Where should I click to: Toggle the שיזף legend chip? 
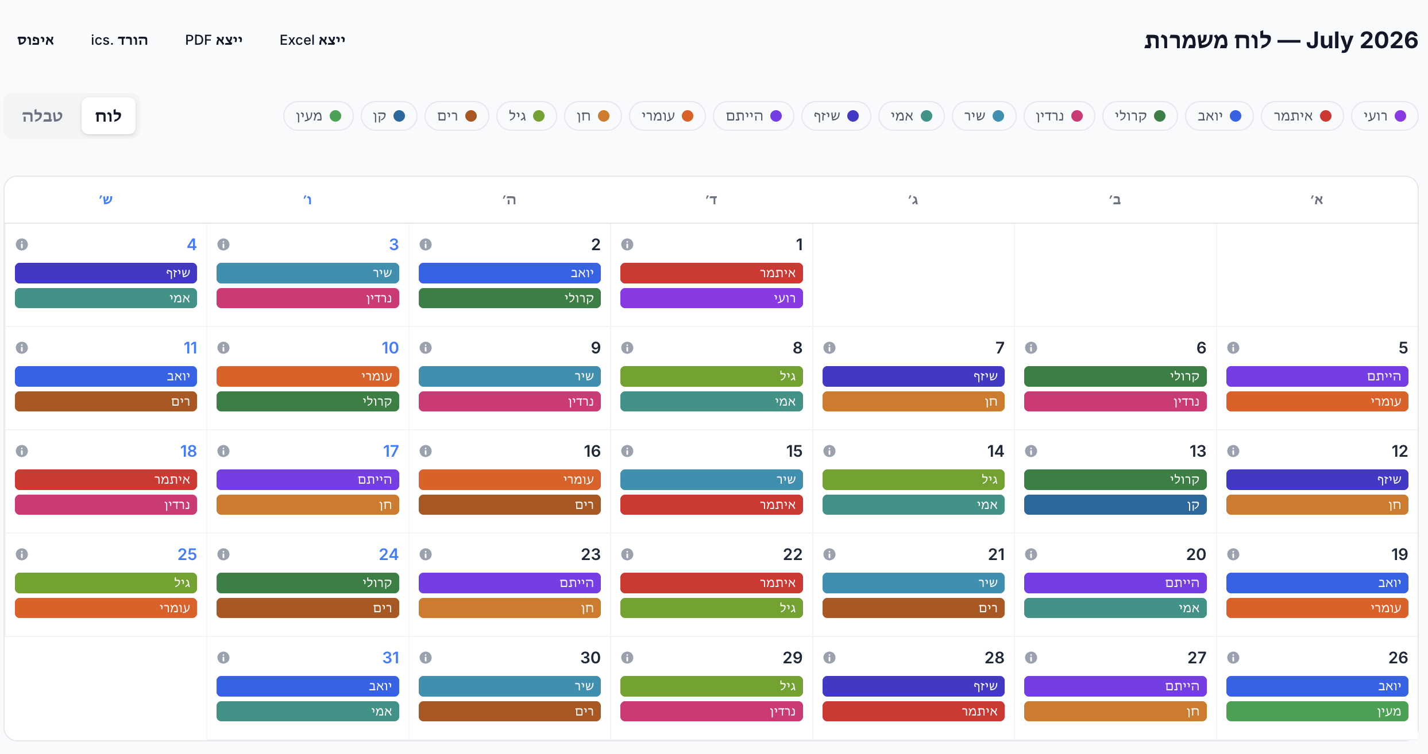tap(836, 116)
